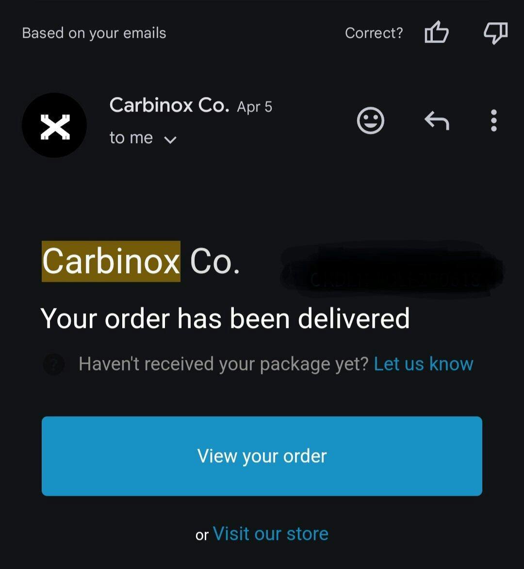
Task: Click the highlighted Carbinox word
Action: click(x=111, y=261)
